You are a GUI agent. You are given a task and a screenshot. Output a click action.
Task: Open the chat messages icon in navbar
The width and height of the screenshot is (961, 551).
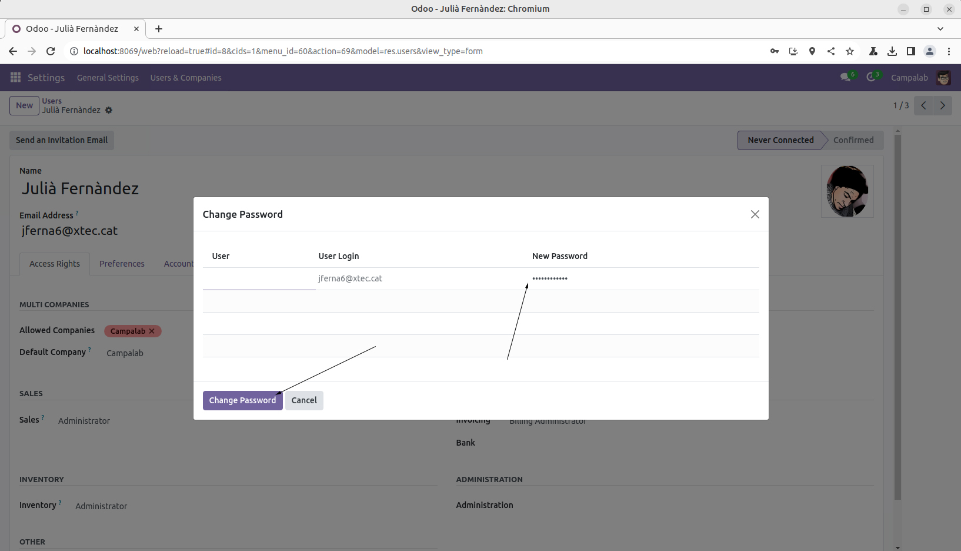[x=846, y=78]
